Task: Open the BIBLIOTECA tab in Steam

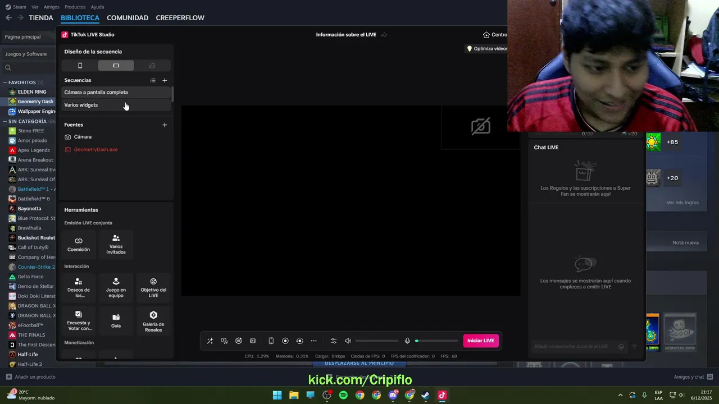Action: [x=80, y=18]
